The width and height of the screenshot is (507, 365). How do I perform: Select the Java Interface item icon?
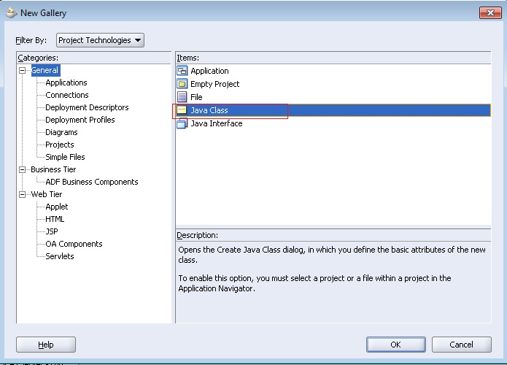pyautogui.click(x=182, y=123)
